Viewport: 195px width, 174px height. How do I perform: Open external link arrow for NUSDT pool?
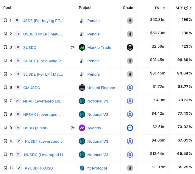click(19, 141)
